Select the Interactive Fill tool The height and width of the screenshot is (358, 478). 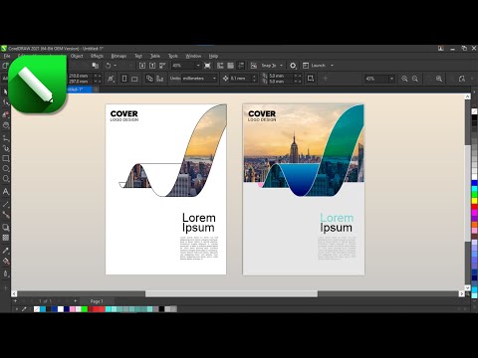coord(6,262)
